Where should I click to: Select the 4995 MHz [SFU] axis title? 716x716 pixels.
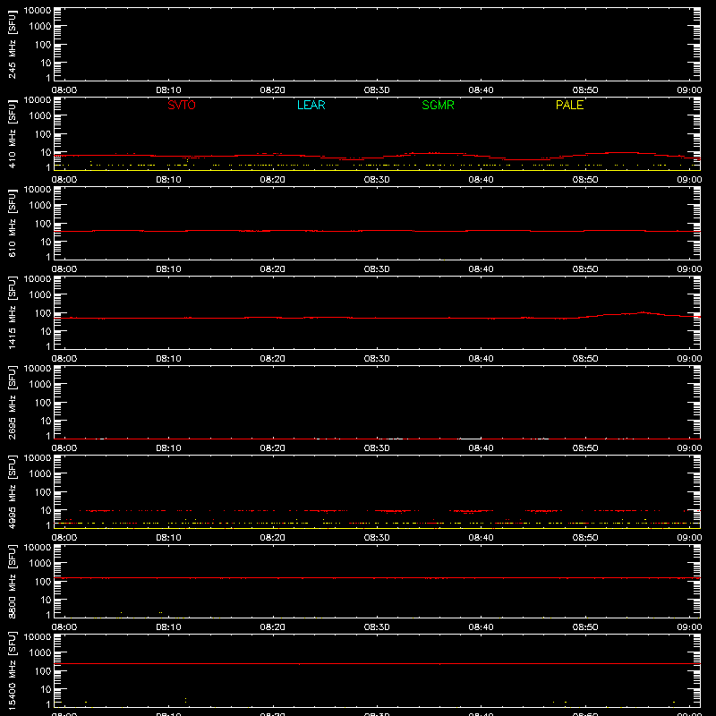tap(12, 492)
